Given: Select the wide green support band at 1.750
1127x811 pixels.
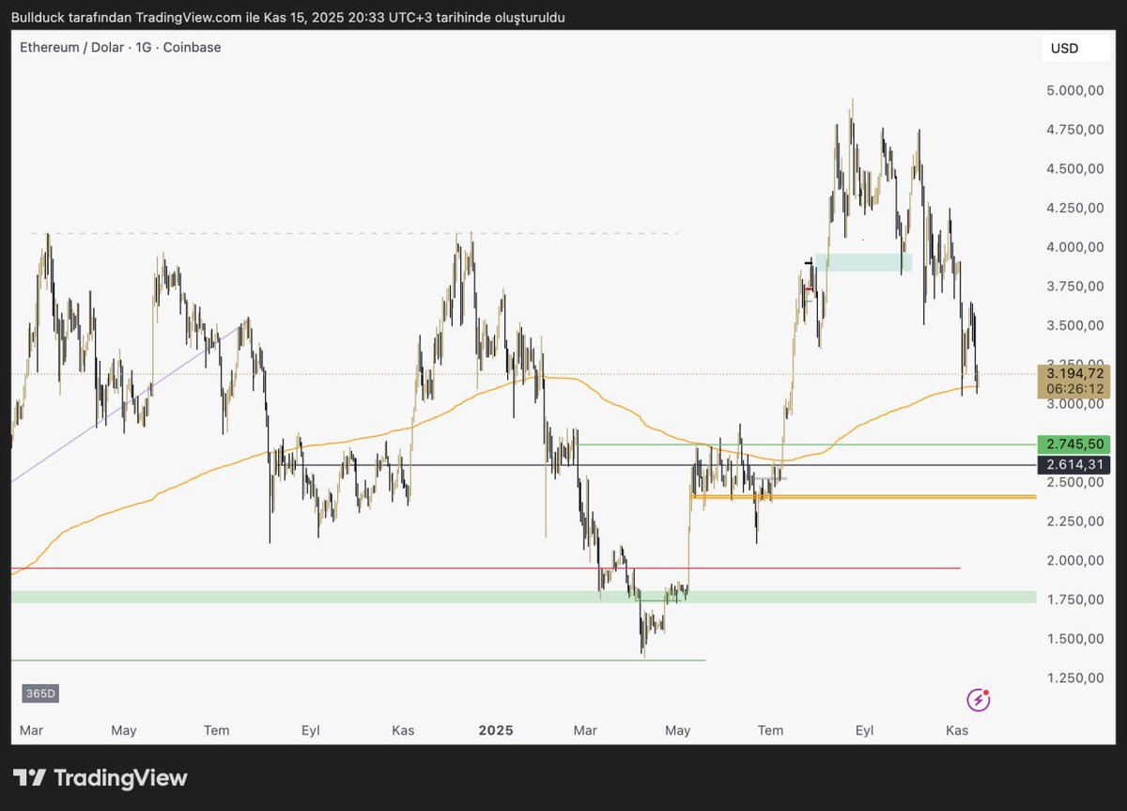Looking at the screenshot, I should point(523,597).
